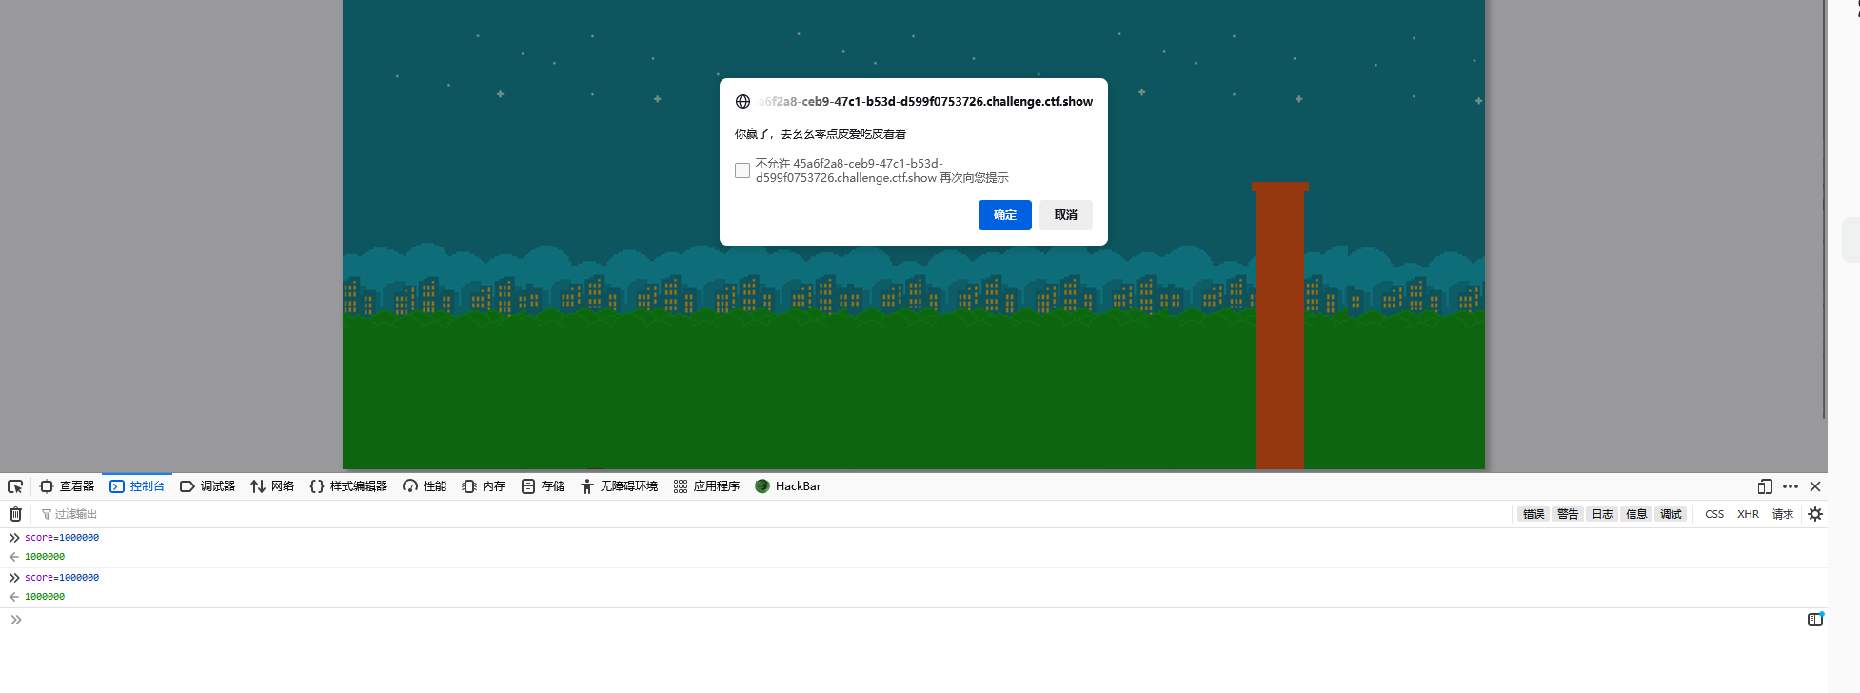Viewport: 1860px width, 693px height.
Task: Open the 无障碍环境 (Accessibility) tab
Action: point(619,486)
